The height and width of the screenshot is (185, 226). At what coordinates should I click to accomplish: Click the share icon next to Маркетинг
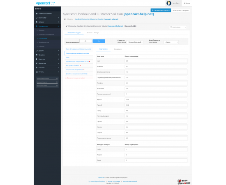coord(37,63)
